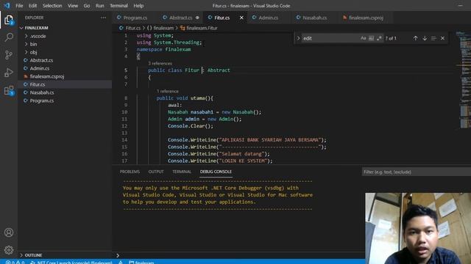
Task: Open the Search view in activity bar
Action: point(9,37)
